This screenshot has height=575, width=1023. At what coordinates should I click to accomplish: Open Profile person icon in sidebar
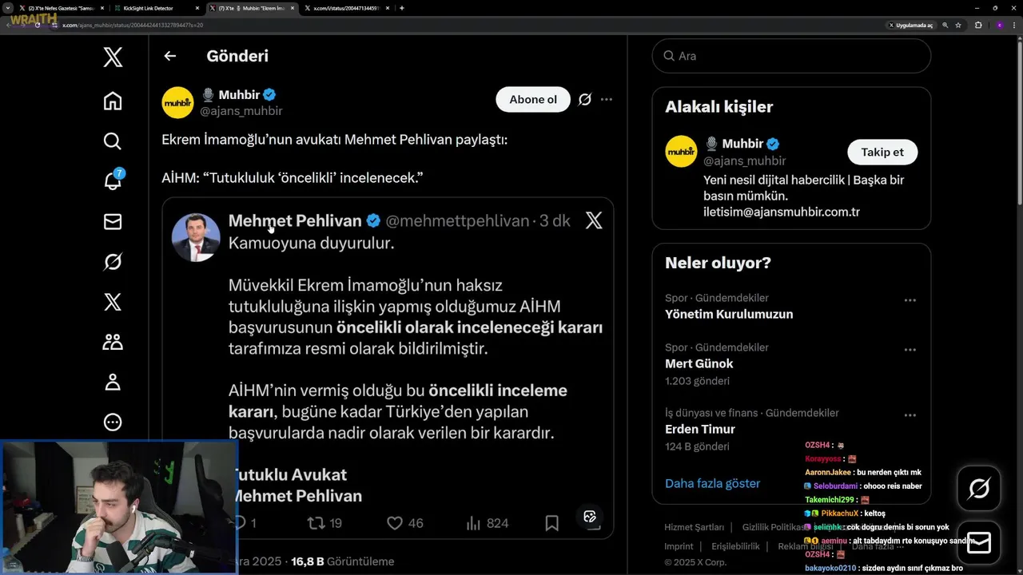113,382
